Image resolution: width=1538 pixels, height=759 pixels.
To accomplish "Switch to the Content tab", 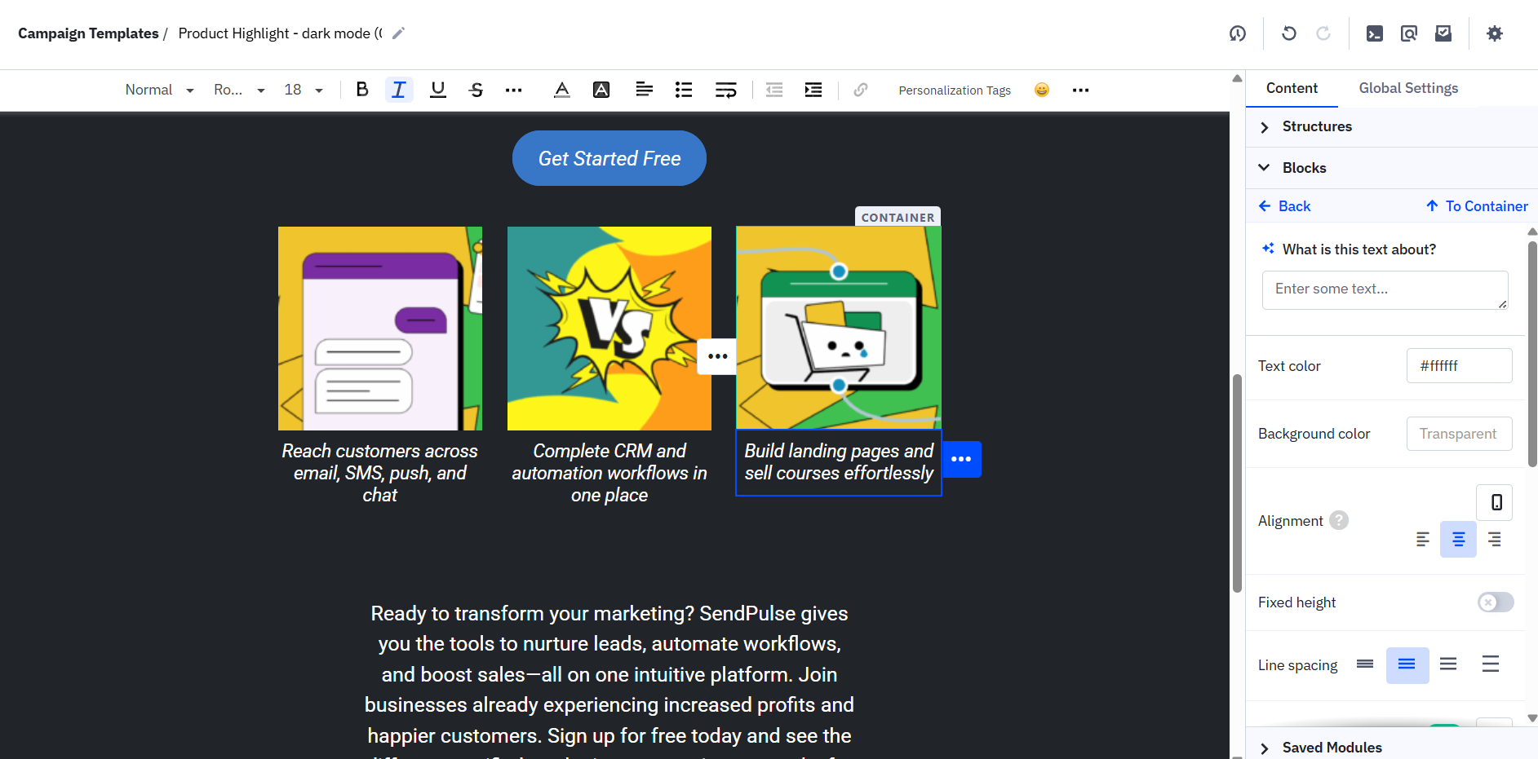I will click(x=1292, y=88).
